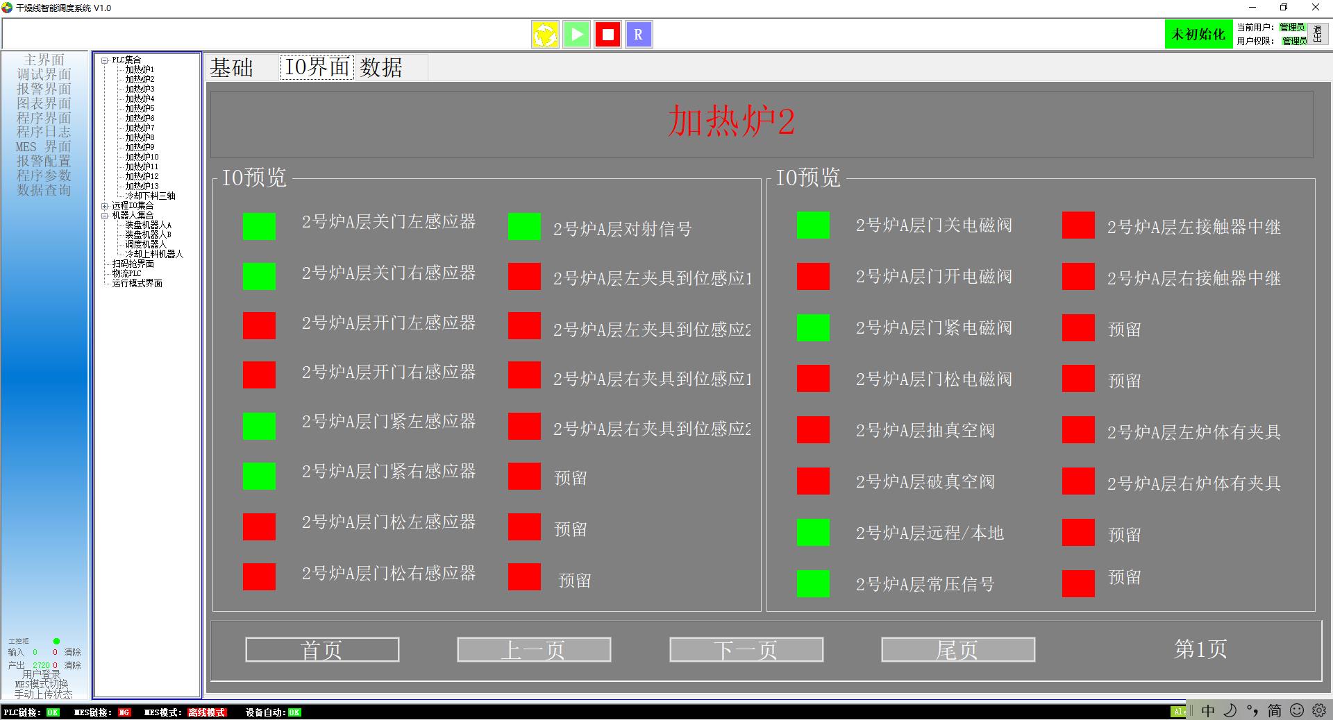Image resolution: width=1333 pixels, height=720 pixels.
Task: Select 加热炉13 in the PLC tree
Action: [x=142, y=187]
